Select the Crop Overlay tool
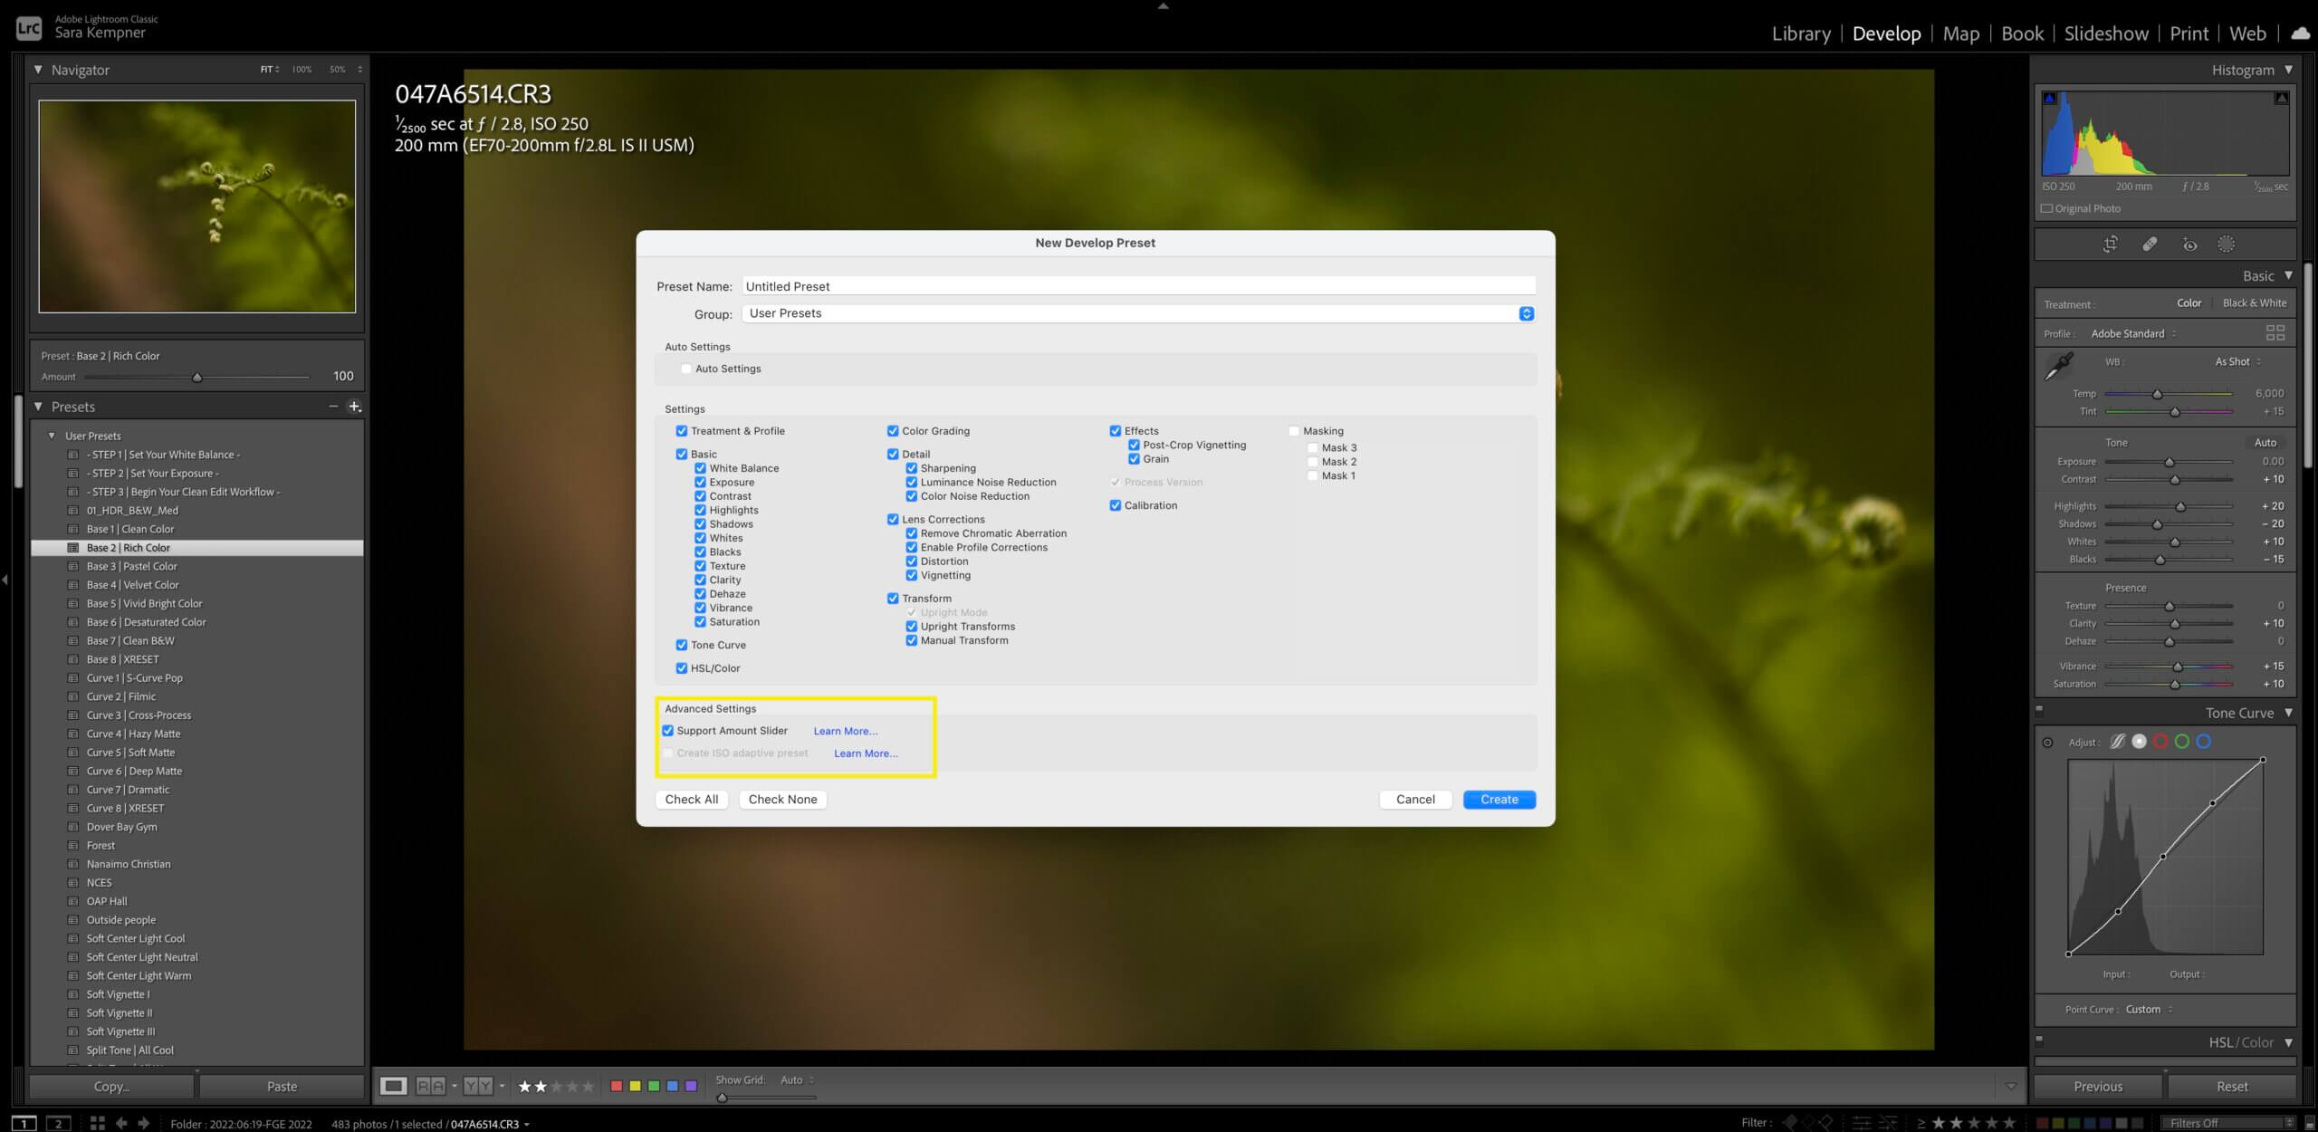This screenshot has height=1132, width=2318. [x=2110, y=244]
